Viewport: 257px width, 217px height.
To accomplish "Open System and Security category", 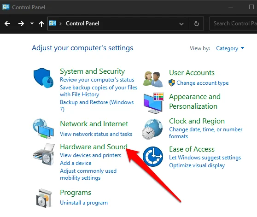I will pyautogui.click(x=92, y=71).
